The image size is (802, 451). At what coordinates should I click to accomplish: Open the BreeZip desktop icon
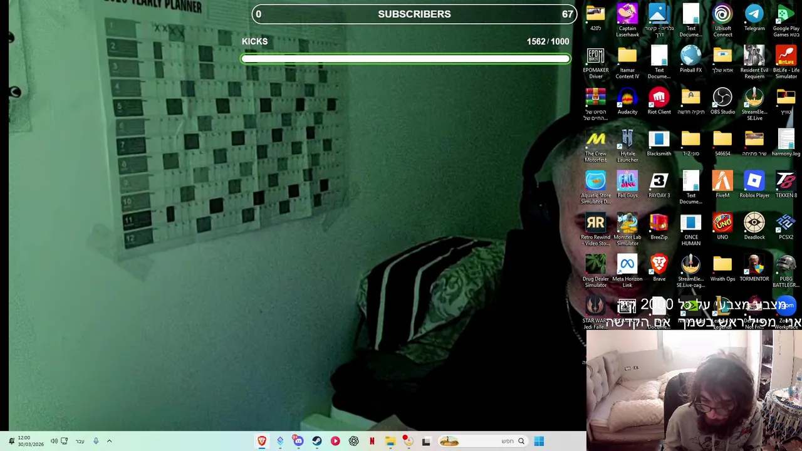659,227
